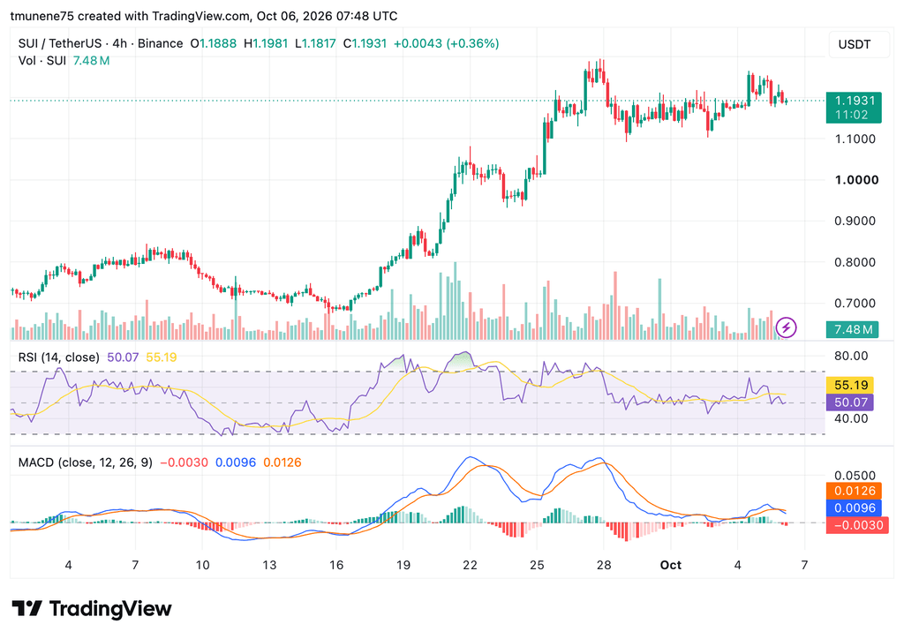Click the green 1.1931 current price tag
Image resolution: width=904 pixels, height=639 pixels.
pos(854,101)
